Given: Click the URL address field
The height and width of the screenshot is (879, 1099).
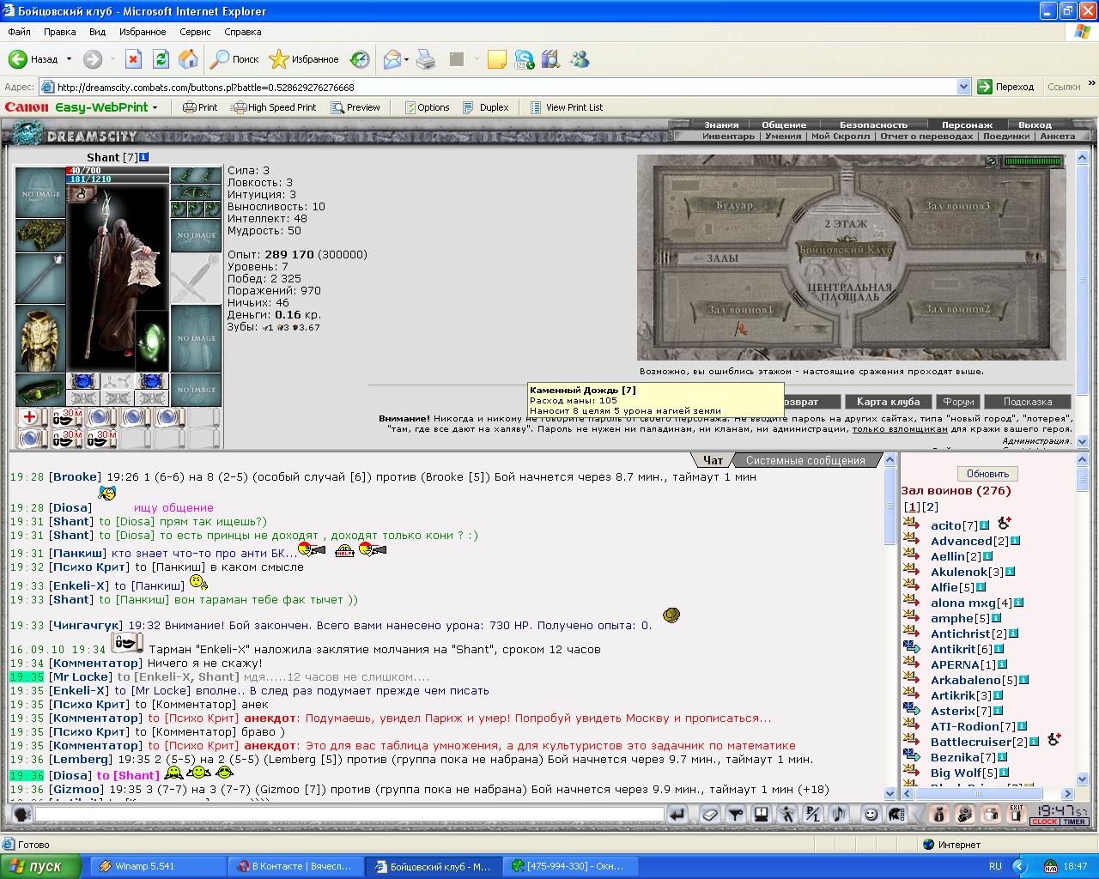Looking at the screenshot, I should tap(506, 87).
